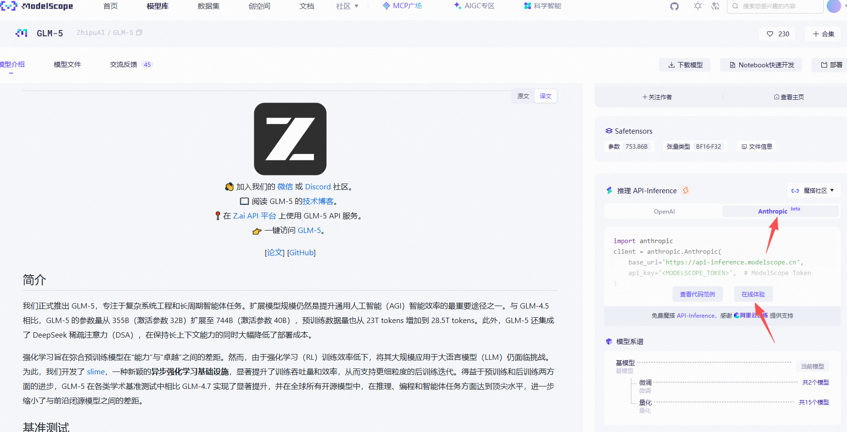This screenshot has height=432, width=847.
Task: Expand the 社区 dropdown menu
Action: (x=347, y=6)
